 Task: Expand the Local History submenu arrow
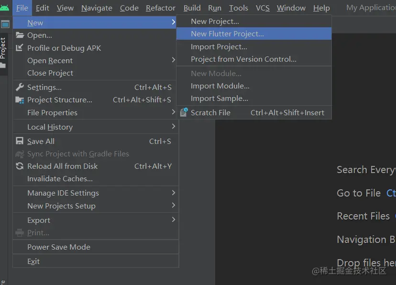point(174,127)
